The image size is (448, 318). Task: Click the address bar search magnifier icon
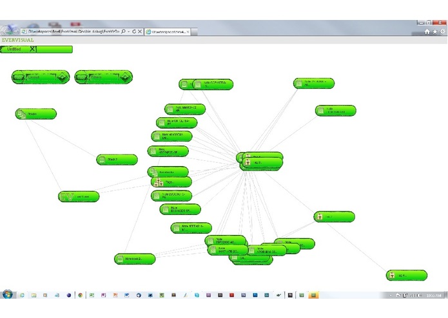click(123, 32)
